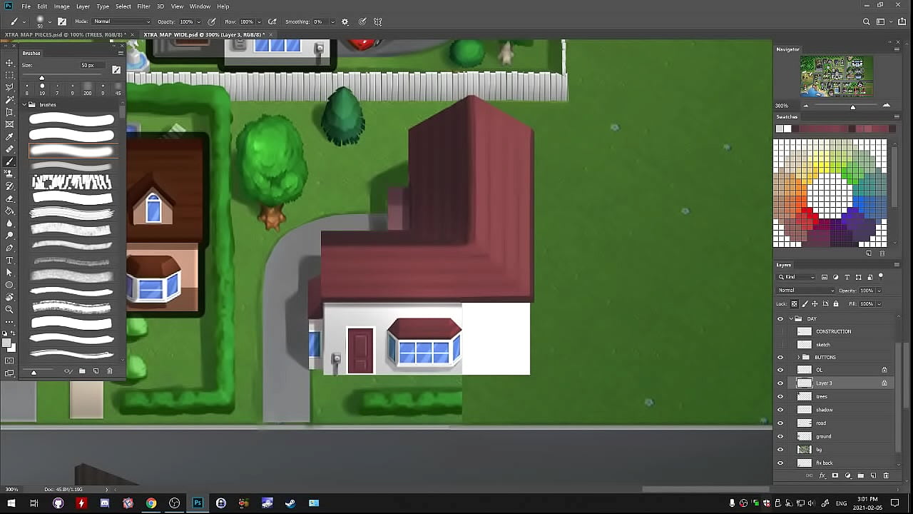The height and width of the screenshot is (514, 913).
Task: Toggle visibility of the bg layer
Action: pos(780,450)
